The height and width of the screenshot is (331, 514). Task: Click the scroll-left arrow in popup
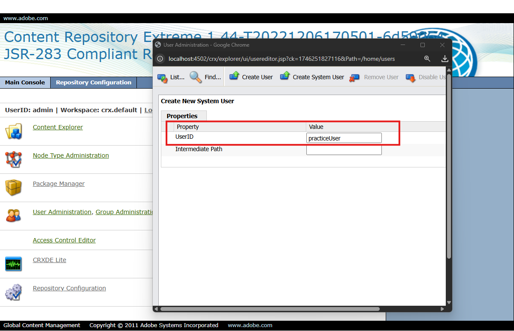click(156, 309)
